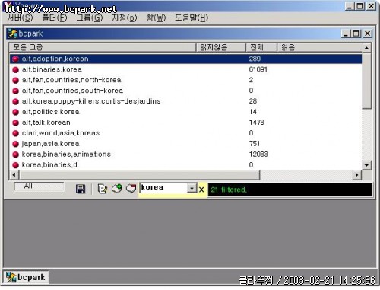Click the 751 total count cell

pyautogui.click(x=255, y=144)
